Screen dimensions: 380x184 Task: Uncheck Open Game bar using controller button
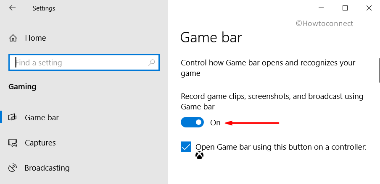pyautogui.click(x=186, y=147)
